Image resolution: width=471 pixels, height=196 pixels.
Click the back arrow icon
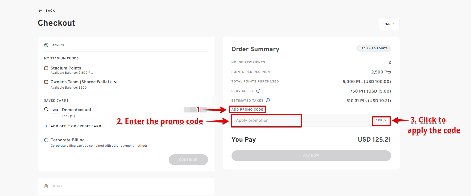point(40,11)
